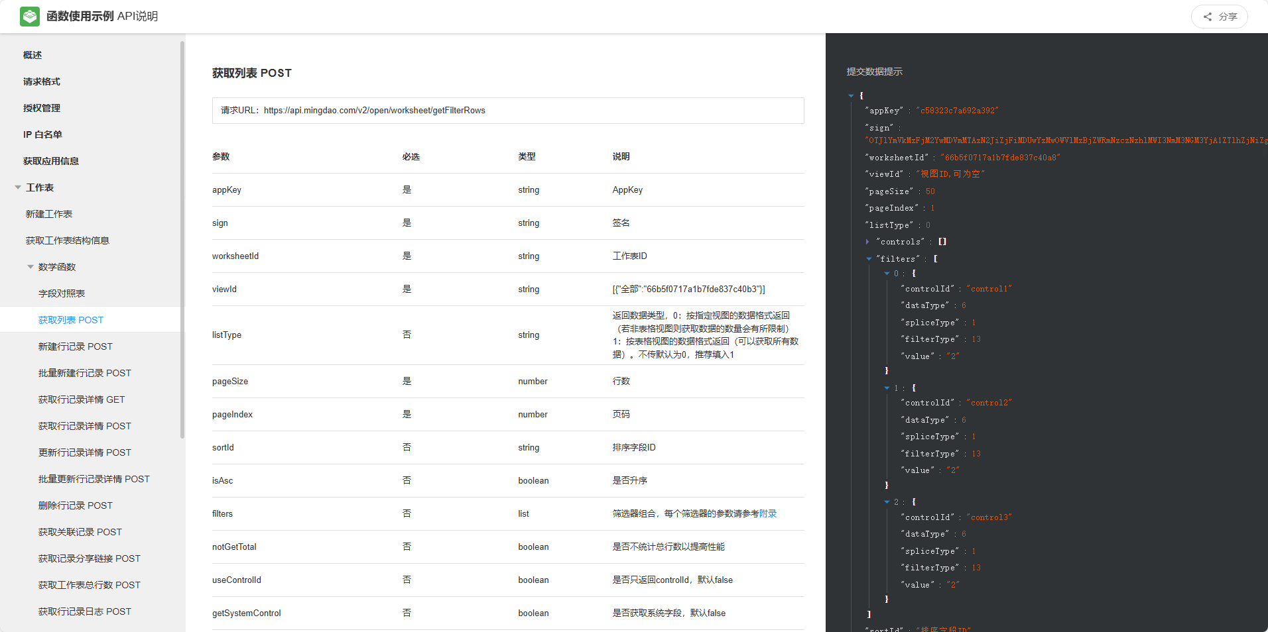Viewport: 1268px width, 632px height.
Task: Collapse filter item 0 in JSON
Action: coord(887,274)
